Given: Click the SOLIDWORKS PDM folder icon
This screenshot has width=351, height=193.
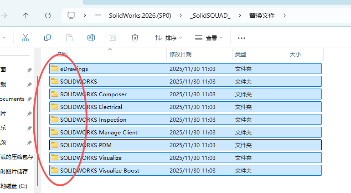Looking at the screenshot, I should pos(54,145).
